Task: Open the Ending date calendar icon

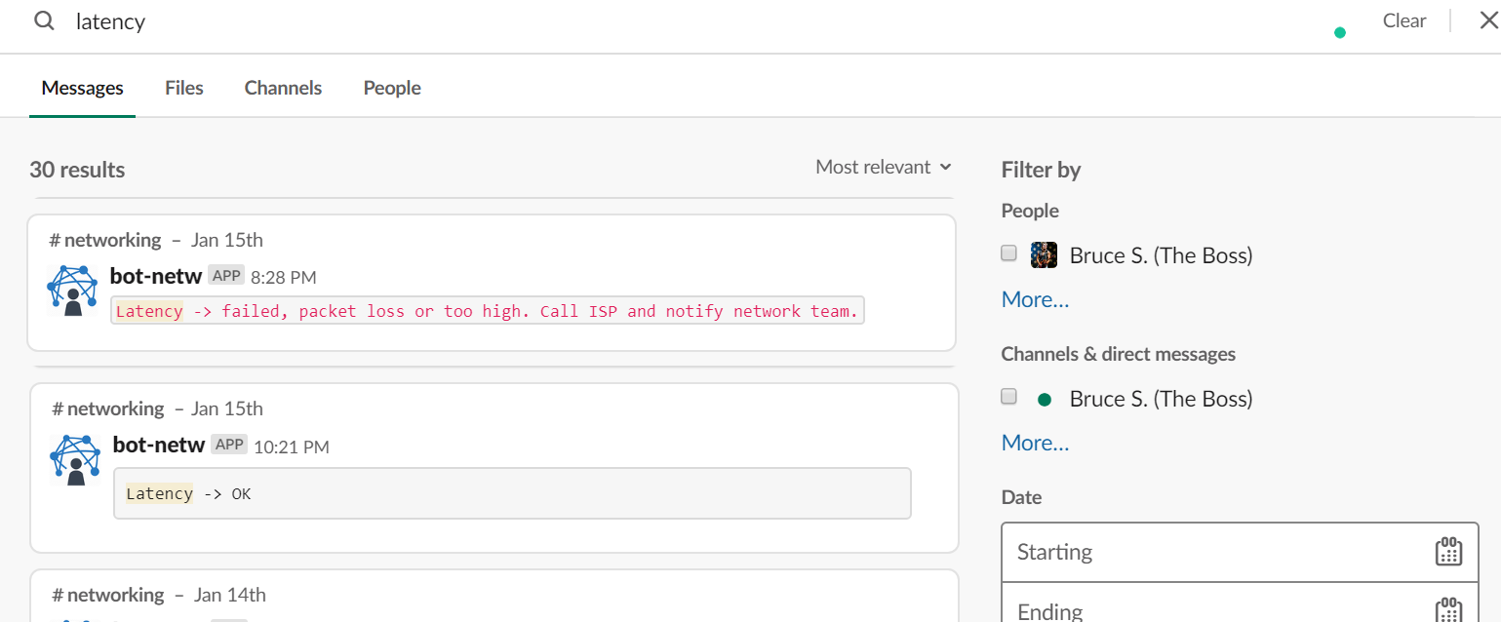Action: pyautogui.click(x=1448, y=611)
